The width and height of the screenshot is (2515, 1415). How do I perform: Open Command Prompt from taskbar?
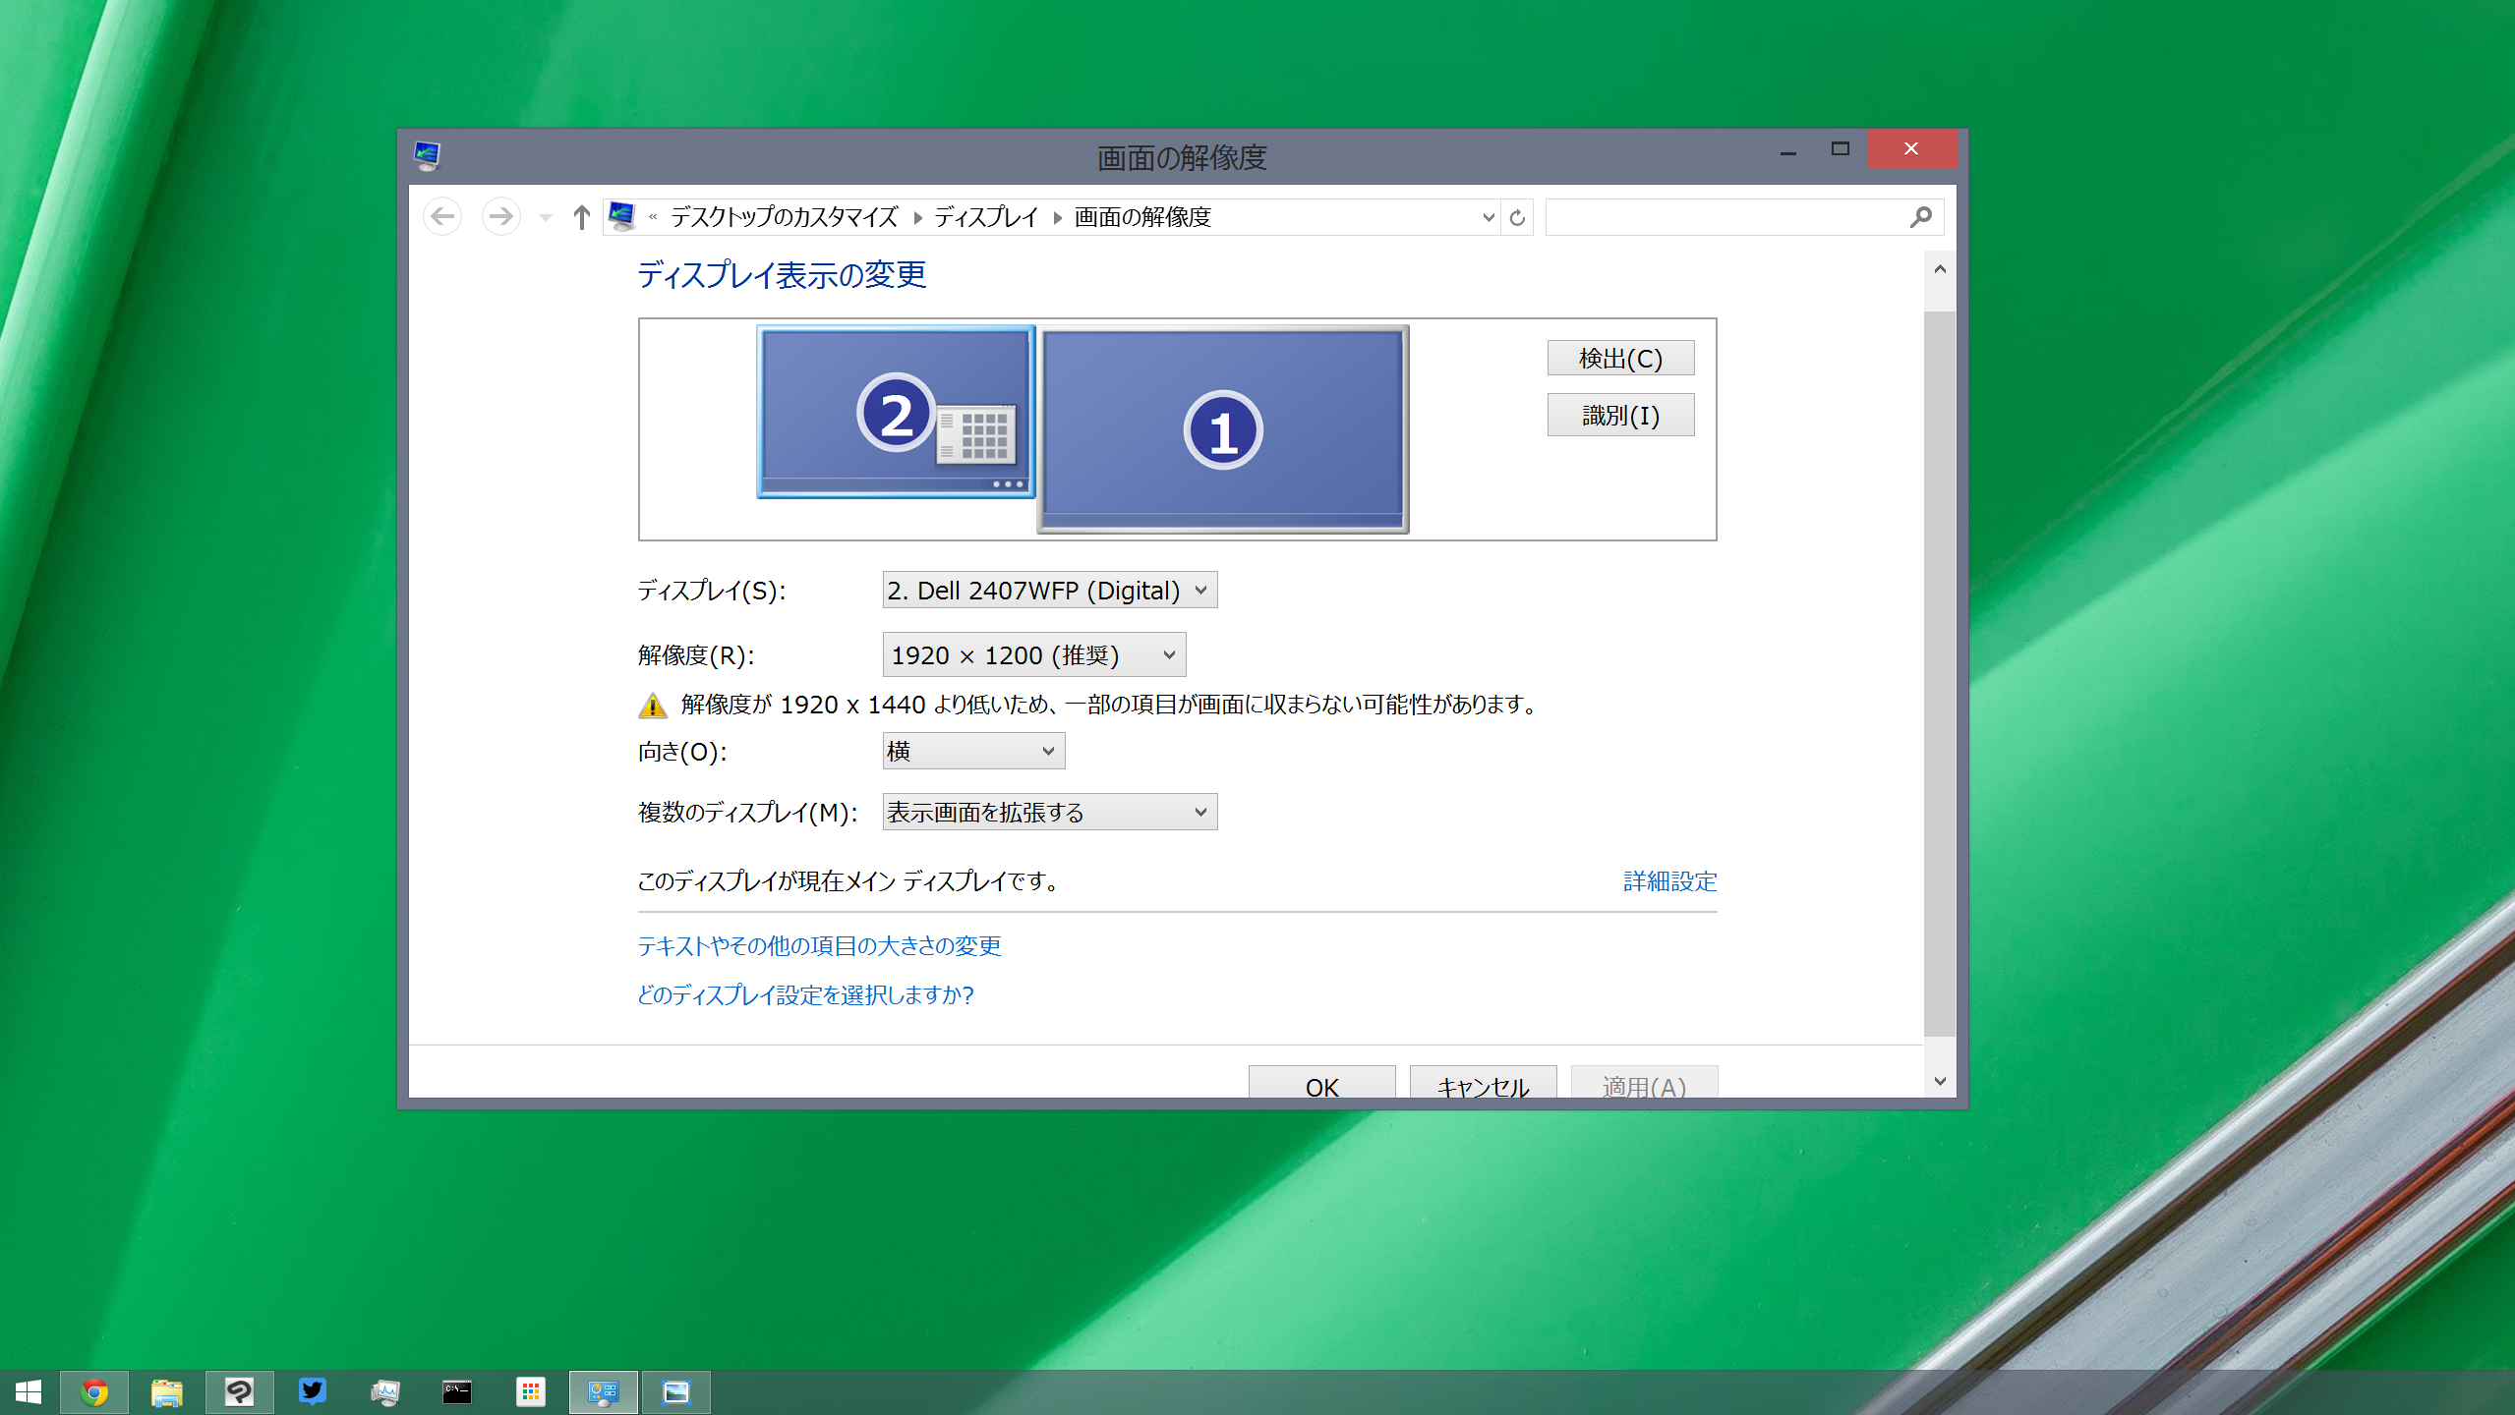(x=457, y=1391)
